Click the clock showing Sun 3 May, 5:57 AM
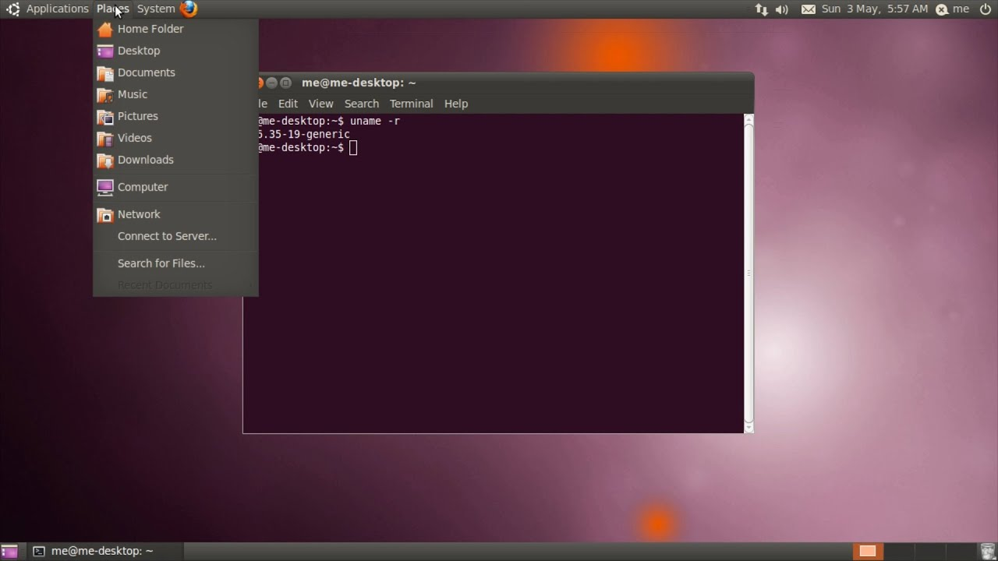Viewport: 998px width, 561px height. [x=875, y=9]
